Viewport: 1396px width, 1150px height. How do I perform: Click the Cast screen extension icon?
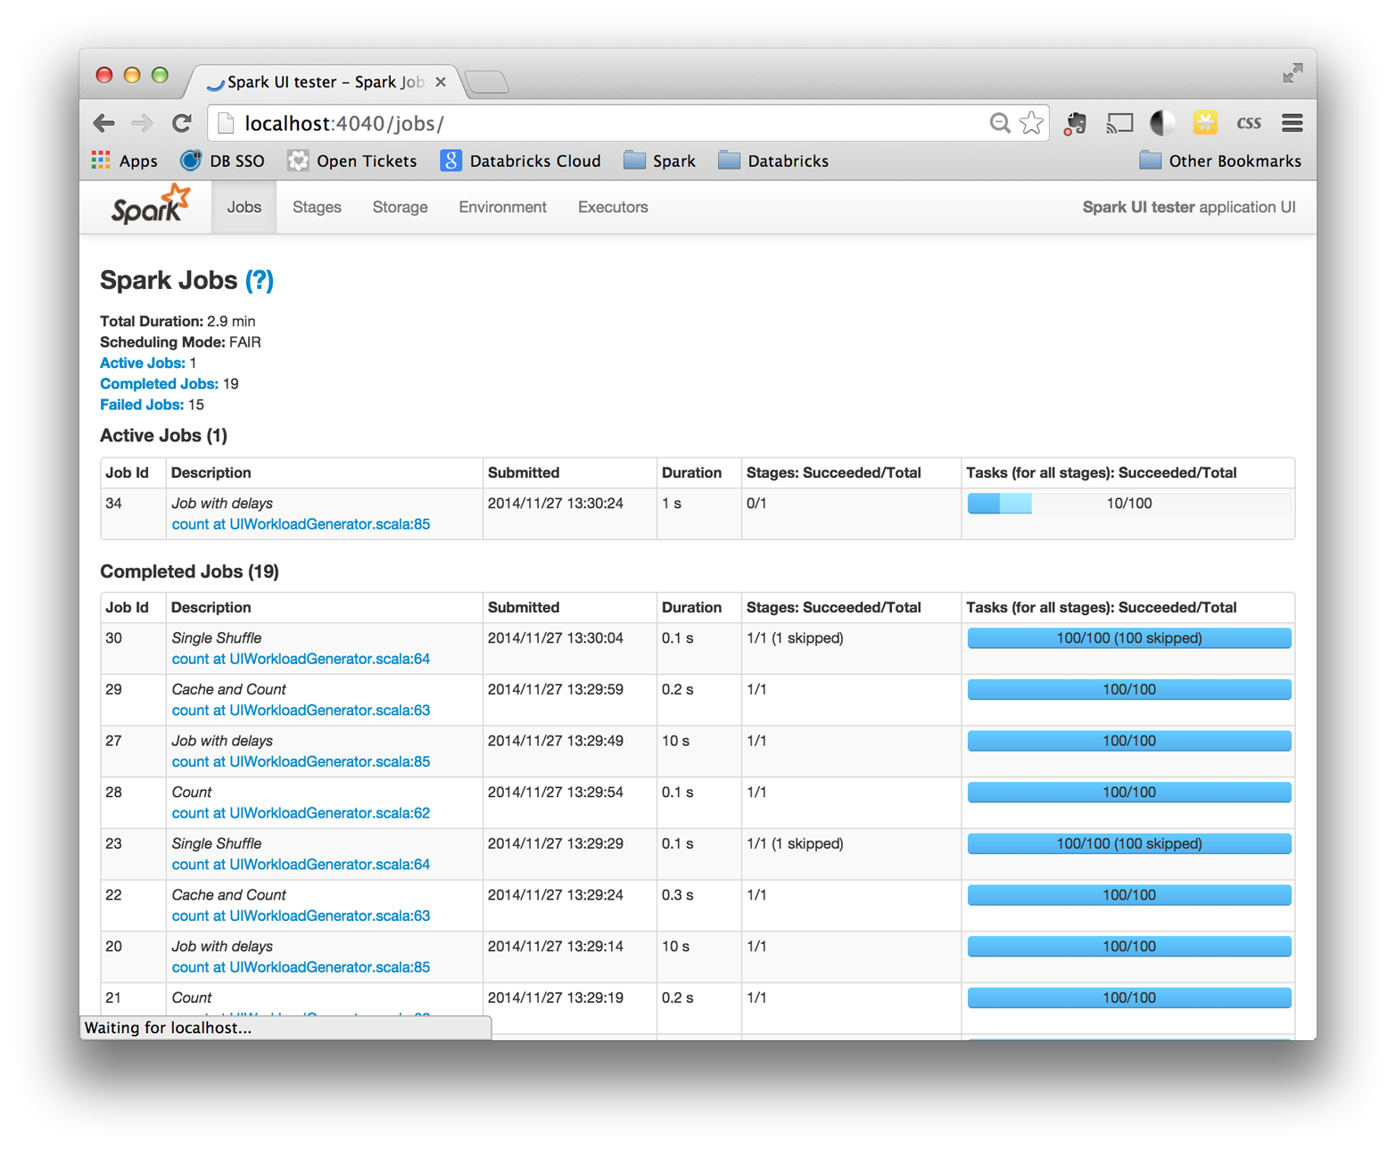pos(1119,123)
